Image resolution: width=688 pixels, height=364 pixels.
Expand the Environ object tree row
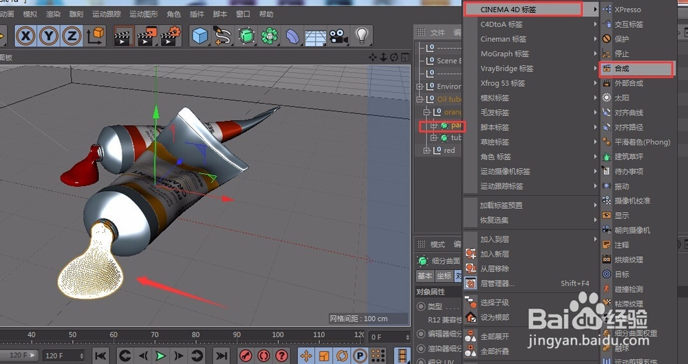pyautogui.click(x=420, y=87)
